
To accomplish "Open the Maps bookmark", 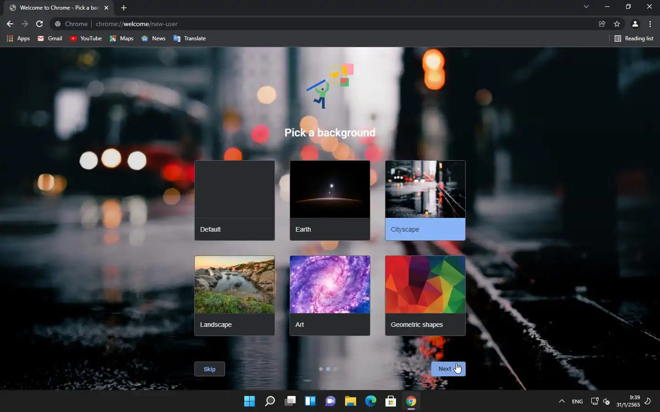I will tap(121, 38).
